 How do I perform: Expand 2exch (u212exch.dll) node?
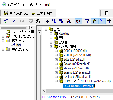pyautogui.click(x=56, y=64)
